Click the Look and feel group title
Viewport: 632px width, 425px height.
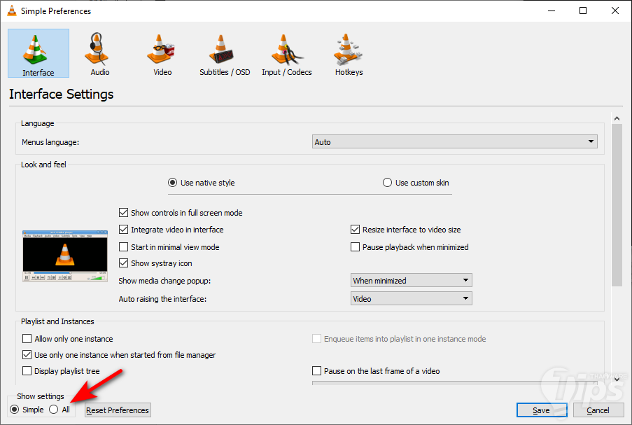43,165
